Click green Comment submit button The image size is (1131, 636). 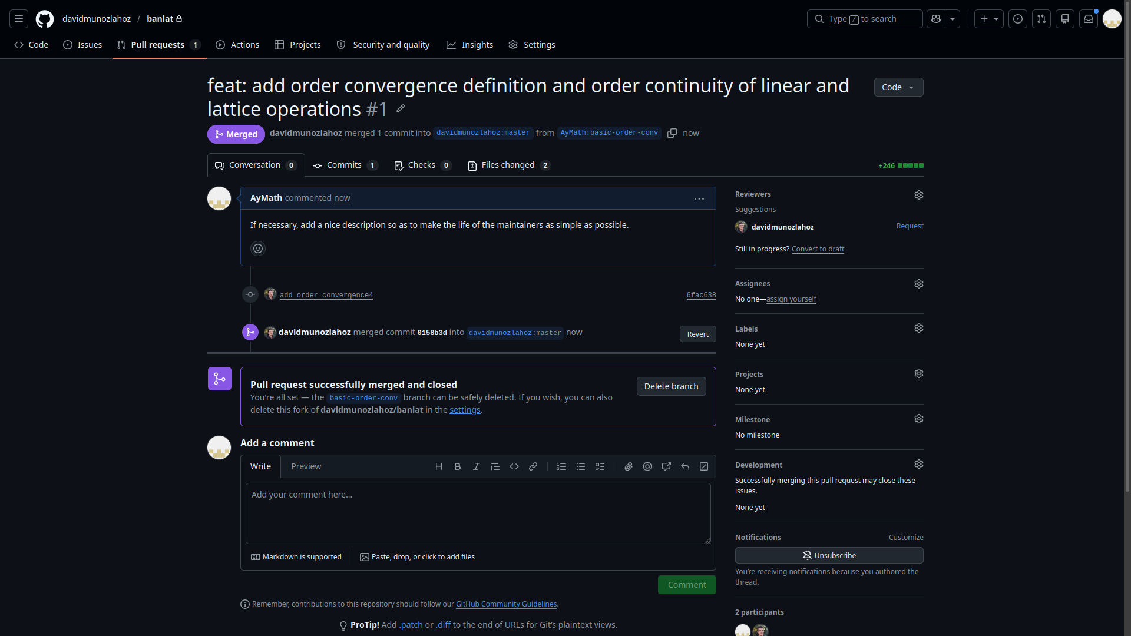(x=687, y=585)
